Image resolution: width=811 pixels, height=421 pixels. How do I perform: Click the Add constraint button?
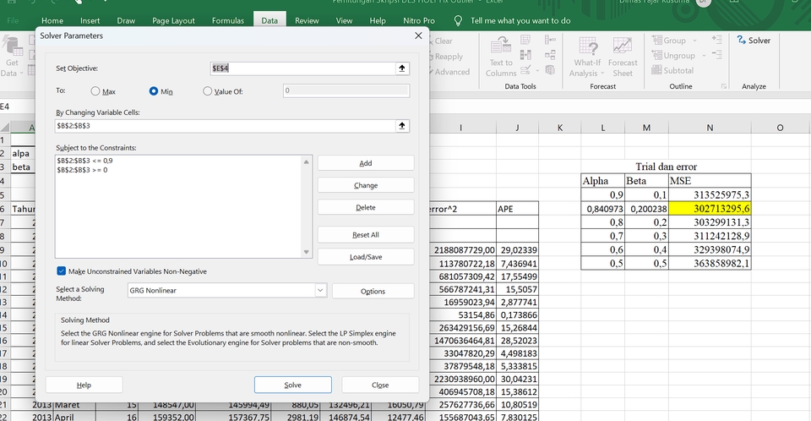pos(365,163)
